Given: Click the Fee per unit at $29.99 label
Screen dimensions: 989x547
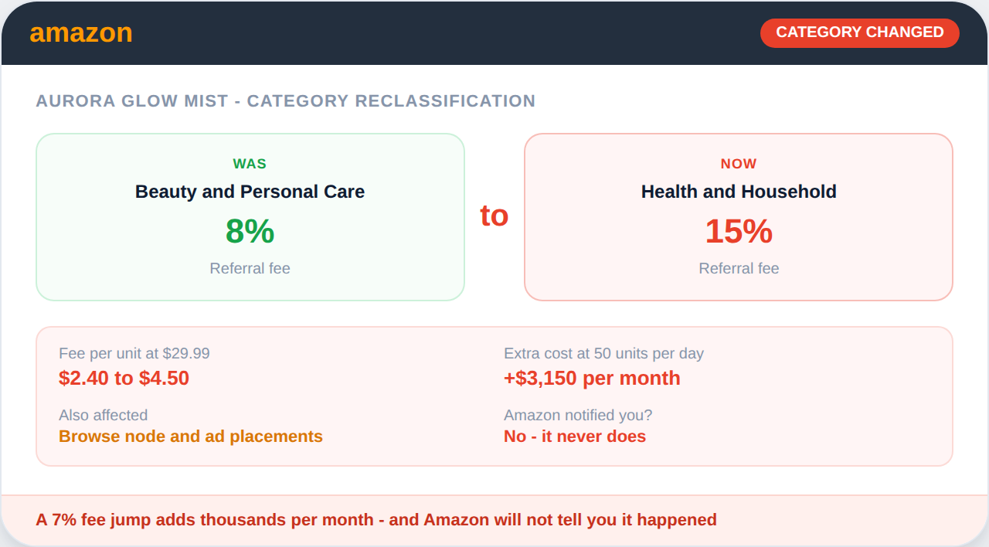Looking at the screenshot, I should 134,353.
